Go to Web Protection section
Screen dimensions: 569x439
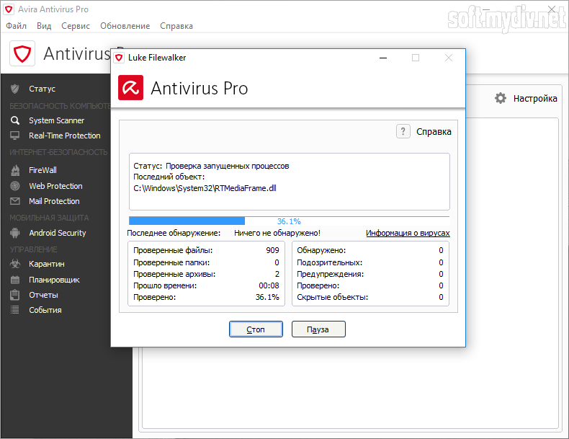56,186
